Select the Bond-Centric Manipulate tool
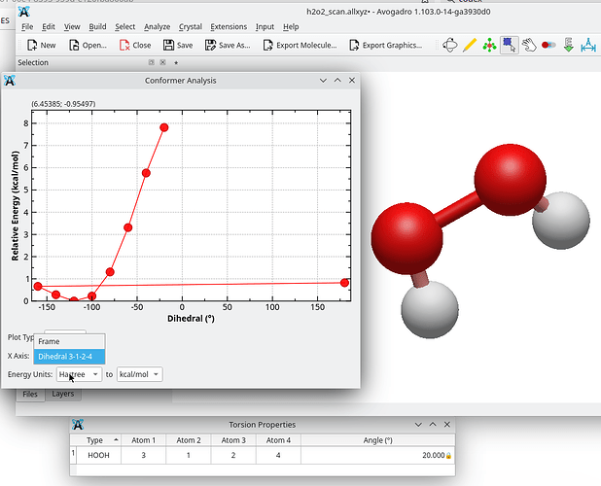 [548, 45]
